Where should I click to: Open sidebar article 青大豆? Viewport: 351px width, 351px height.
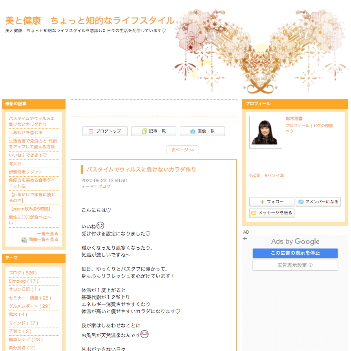click(15, 164)
